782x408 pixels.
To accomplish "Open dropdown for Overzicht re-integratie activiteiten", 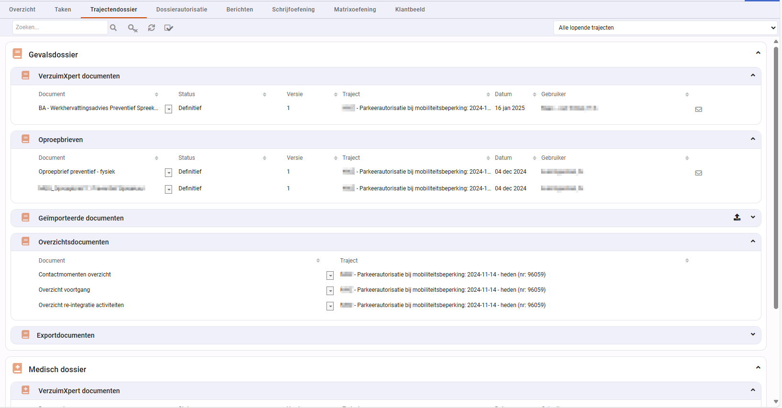I will 330,306.
